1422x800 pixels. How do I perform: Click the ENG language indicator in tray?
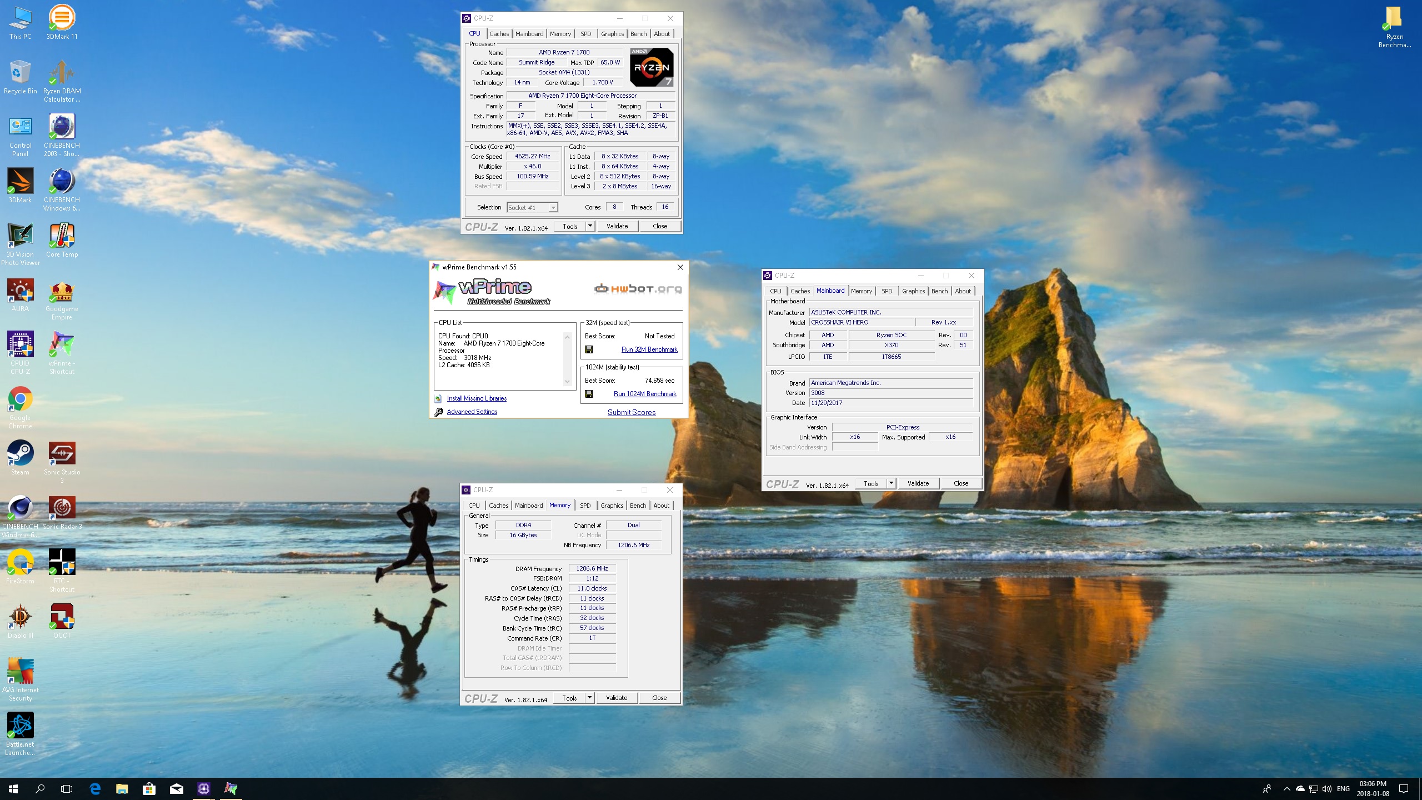1343,789
